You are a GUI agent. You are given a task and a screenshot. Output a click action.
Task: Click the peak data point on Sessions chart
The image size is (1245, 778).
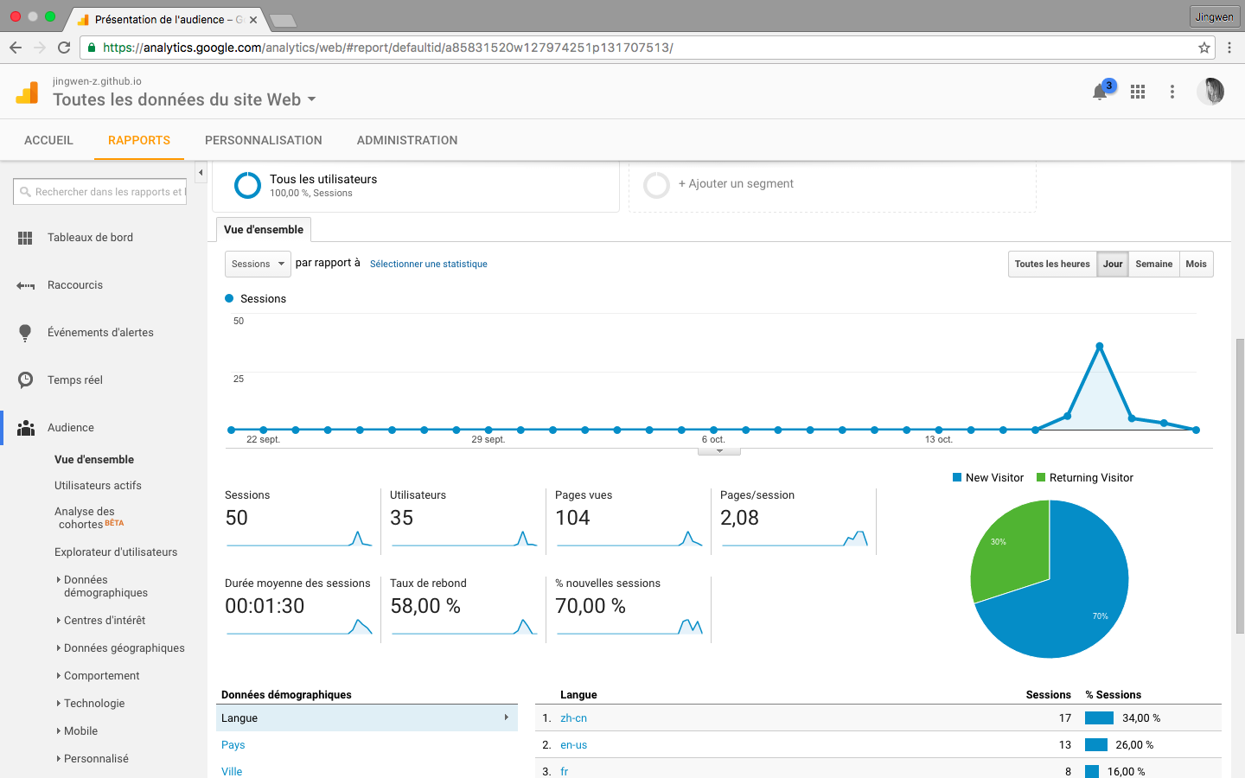click(x=1100, y=346)
